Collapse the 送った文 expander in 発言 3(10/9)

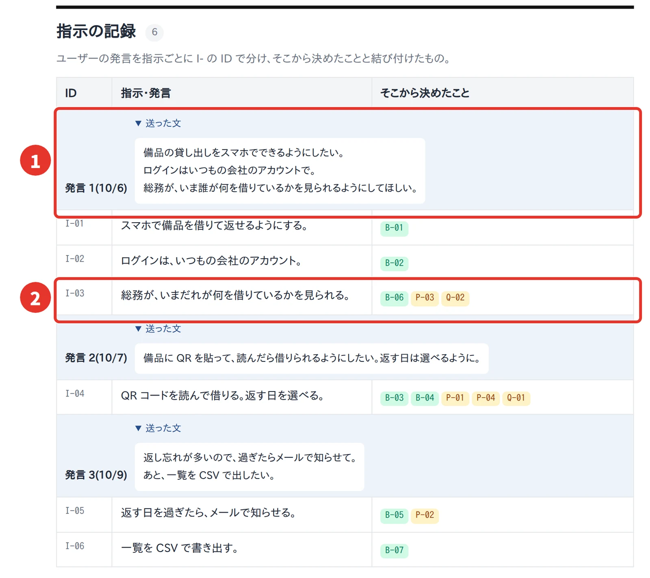158,428
